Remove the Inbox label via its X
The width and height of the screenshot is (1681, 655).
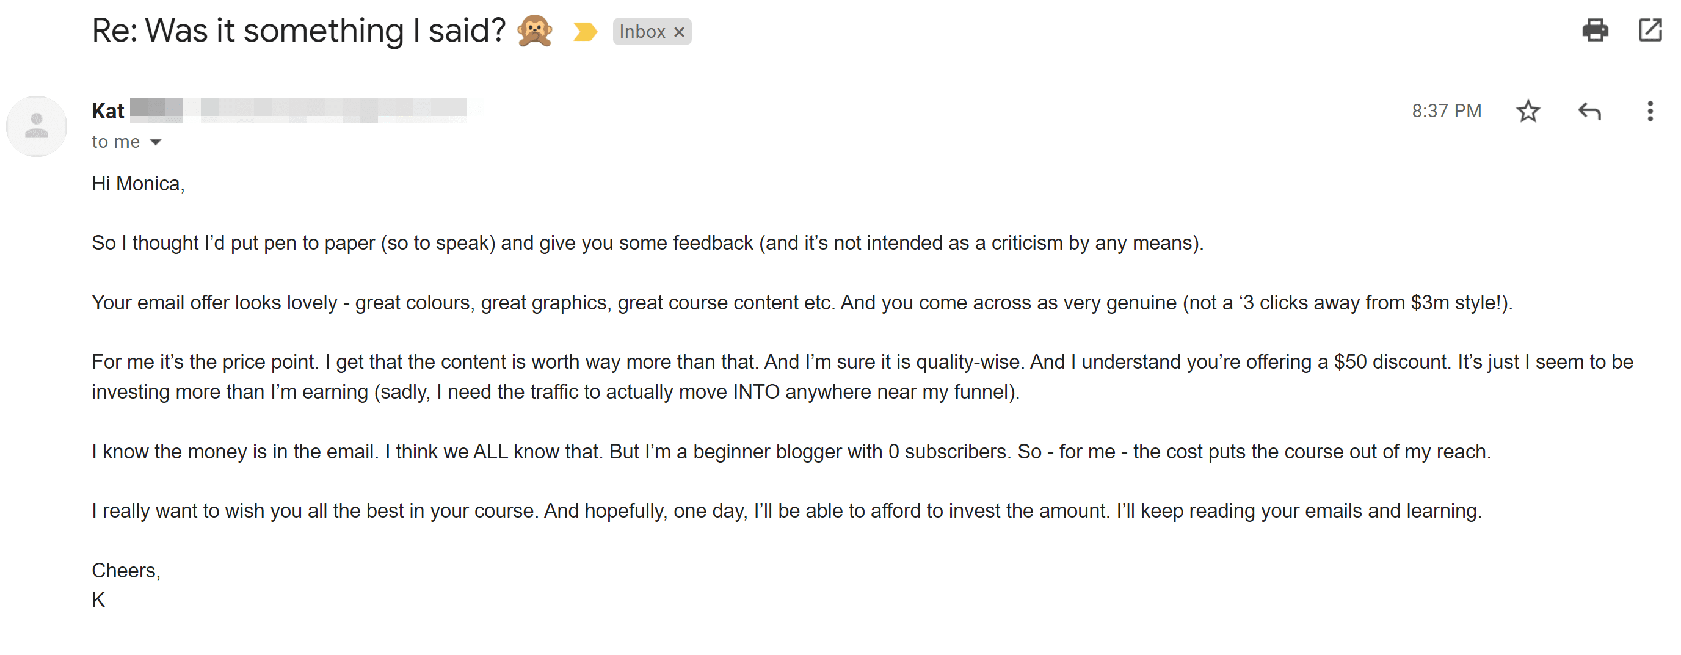pos(680,31)
